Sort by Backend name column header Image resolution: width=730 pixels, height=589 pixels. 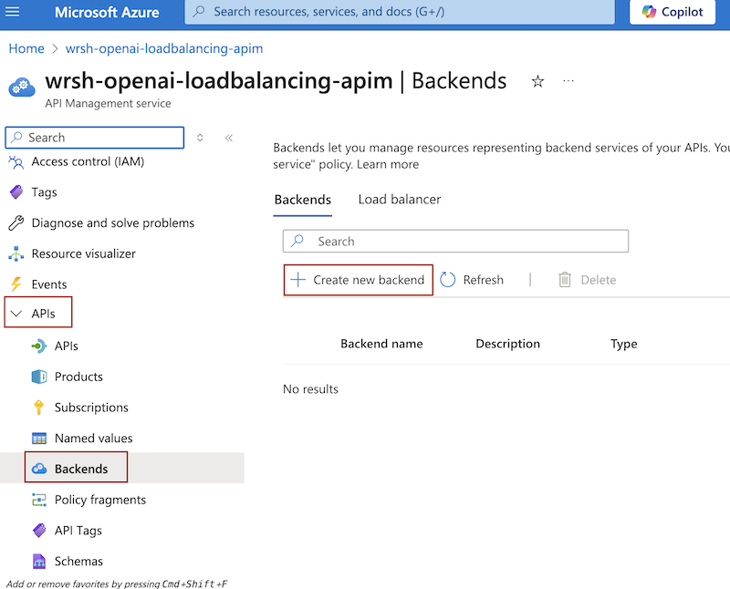(381, 344)
